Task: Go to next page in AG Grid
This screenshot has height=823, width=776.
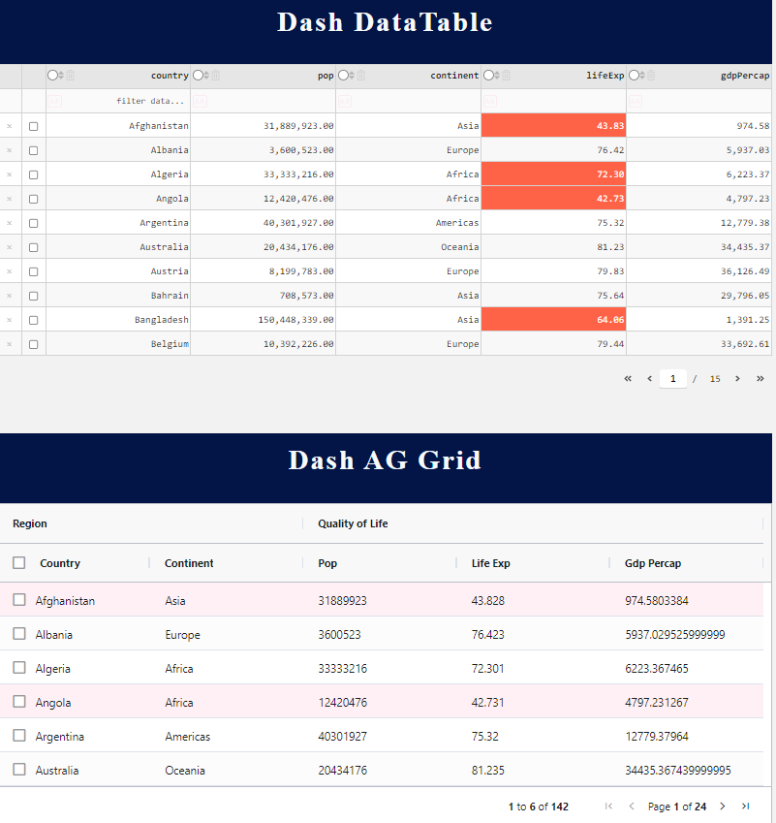Action: pos(726,807)
